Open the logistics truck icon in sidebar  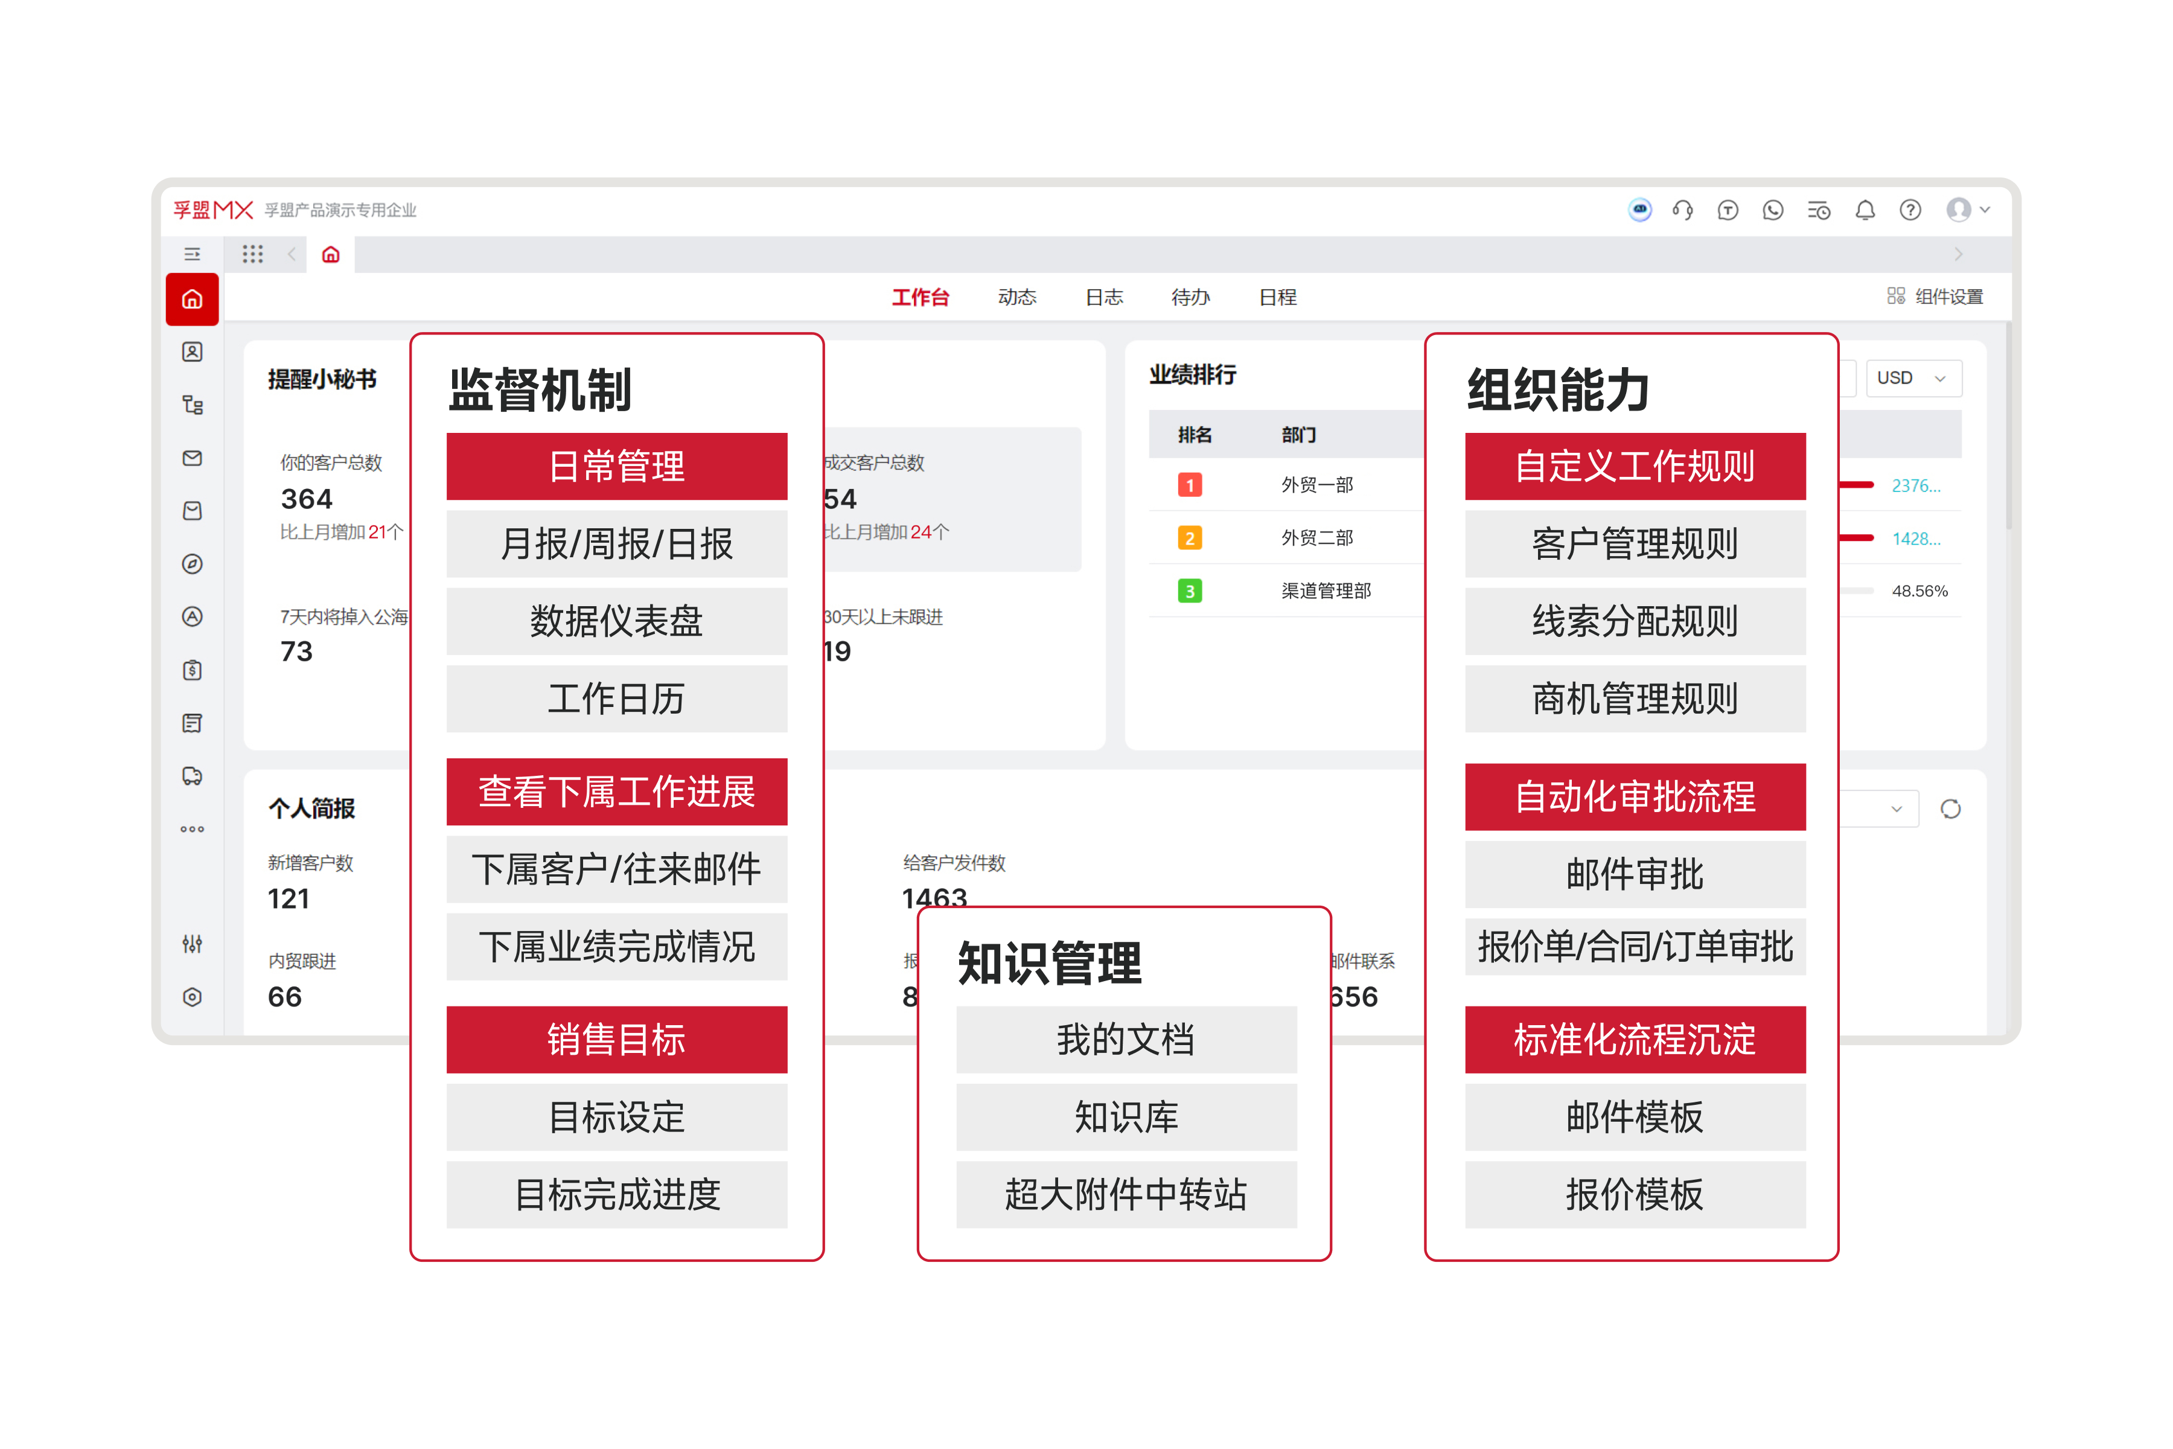192,775
